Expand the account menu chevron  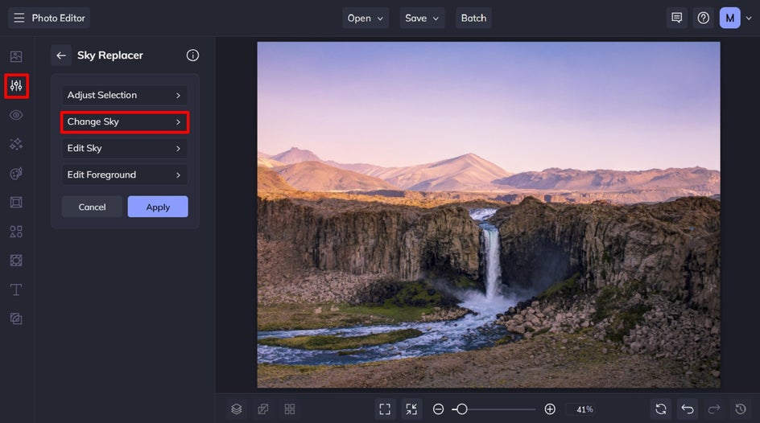coord(749,18)
